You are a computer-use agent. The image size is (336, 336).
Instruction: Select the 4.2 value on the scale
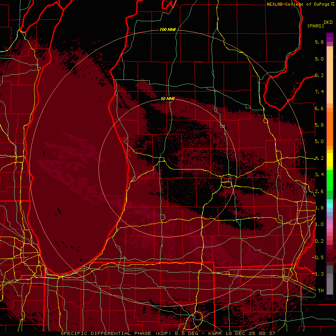click(x=319, y=158)
